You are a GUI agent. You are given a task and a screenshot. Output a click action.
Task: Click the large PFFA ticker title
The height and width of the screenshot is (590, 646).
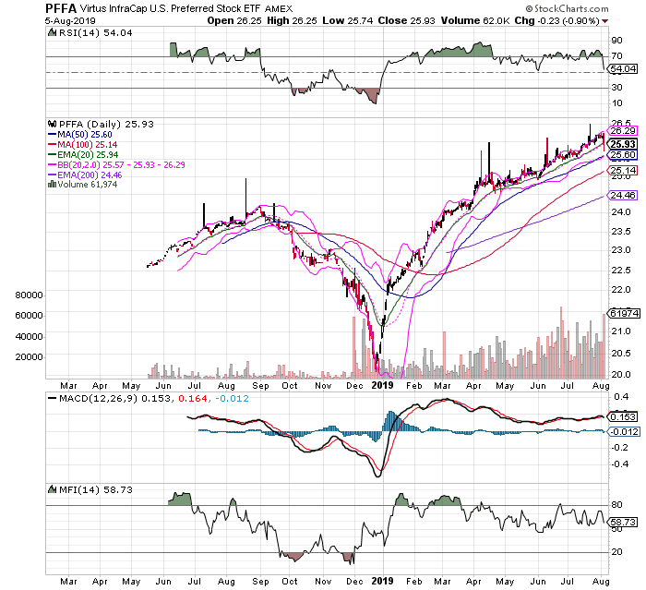coord(61,8)
